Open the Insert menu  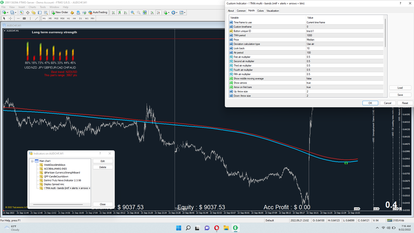[x=22, y=7]
